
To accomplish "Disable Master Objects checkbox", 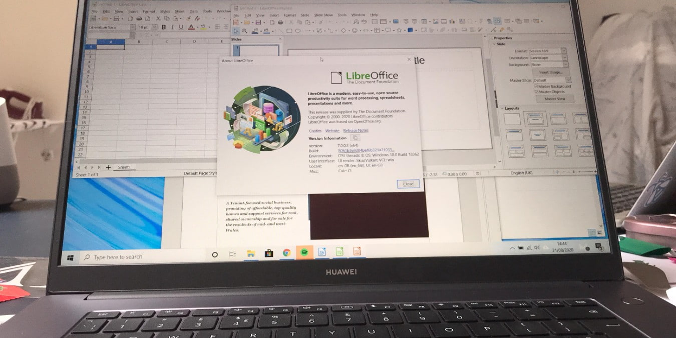I will coord(536,92).
